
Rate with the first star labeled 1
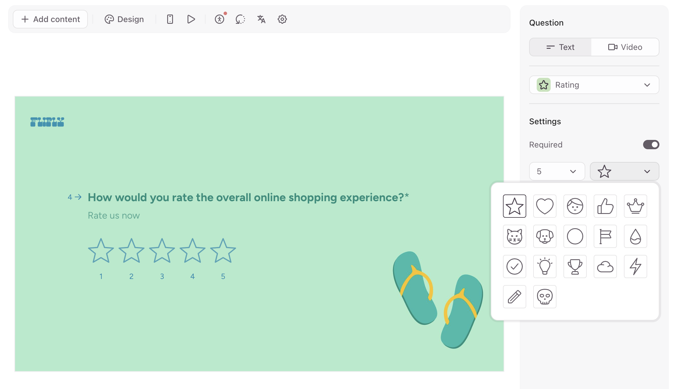point(101,251)
